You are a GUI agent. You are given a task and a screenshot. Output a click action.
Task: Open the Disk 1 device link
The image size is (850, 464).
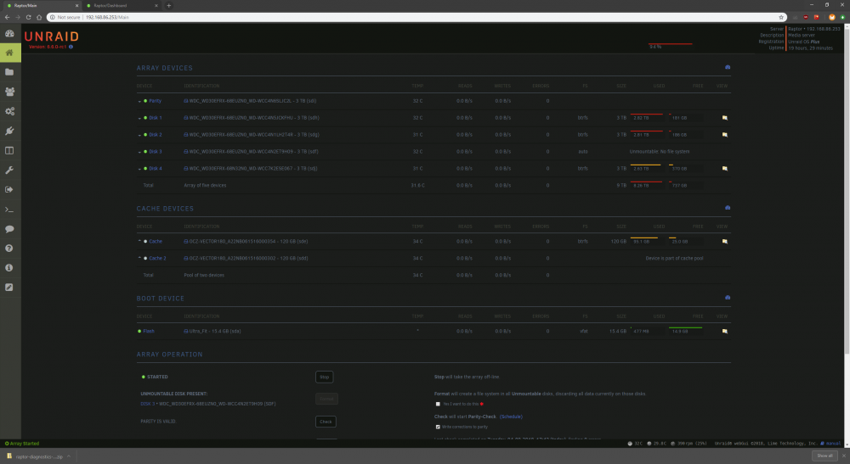(x=155, y=117)
